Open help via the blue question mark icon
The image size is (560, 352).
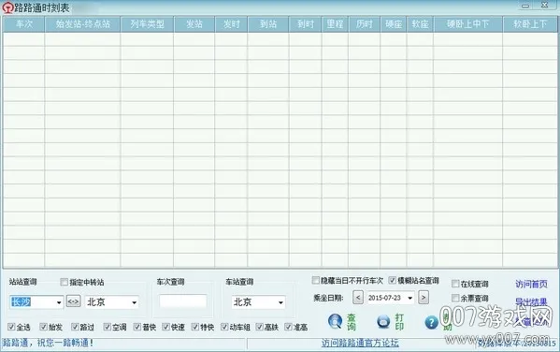click(x=431, y=322)
